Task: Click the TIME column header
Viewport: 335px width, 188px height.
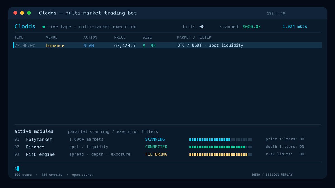Action: (x=19, y=37)
